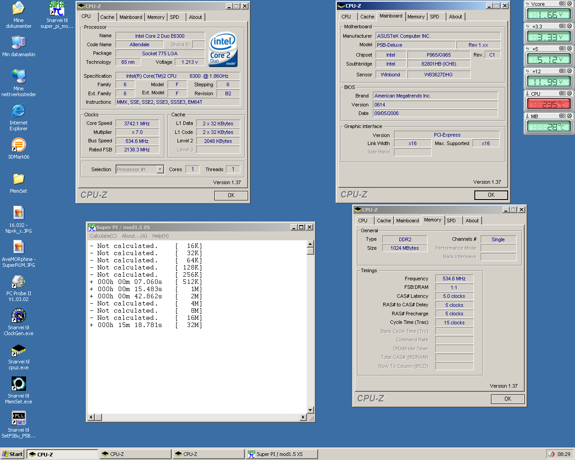Select the AveMORphine - SuperPi1M.JPG file icon
The width and height of the screenshot is (575, 460).
(18, 254)
